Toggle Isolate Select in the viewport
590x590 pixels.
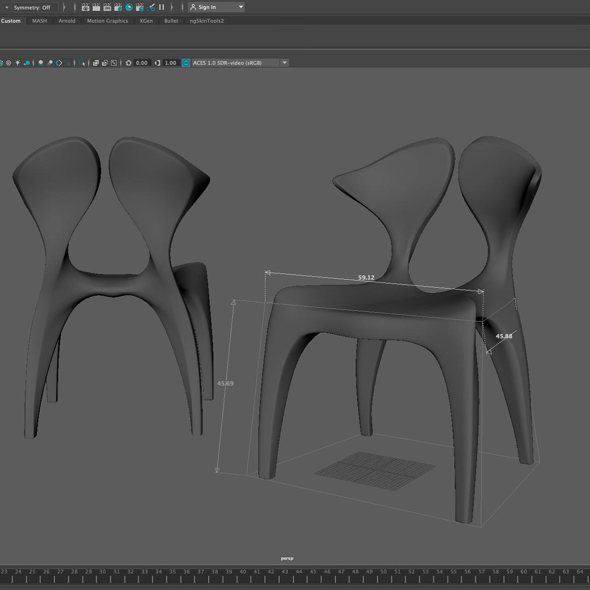click(82, 63)
